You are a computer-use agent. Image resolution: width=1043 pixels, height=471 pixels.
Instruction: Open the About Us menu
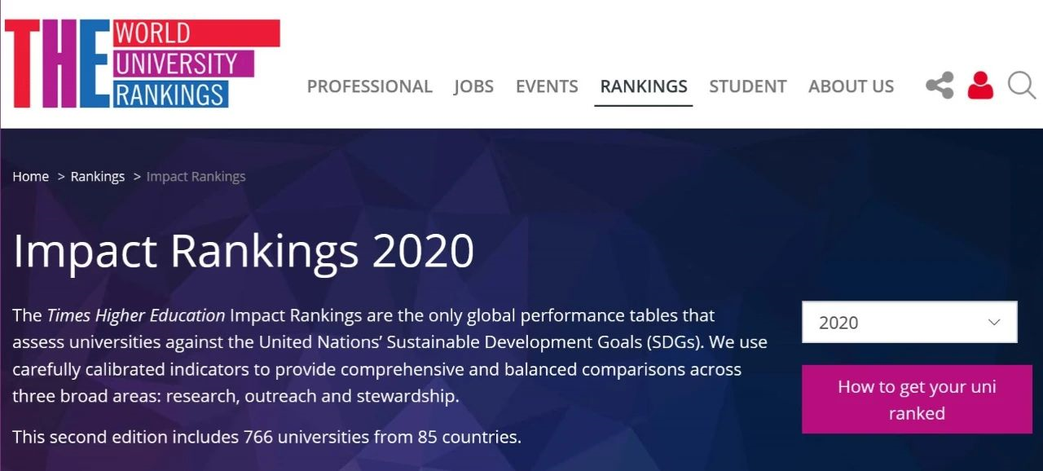[x=851, y=86]
